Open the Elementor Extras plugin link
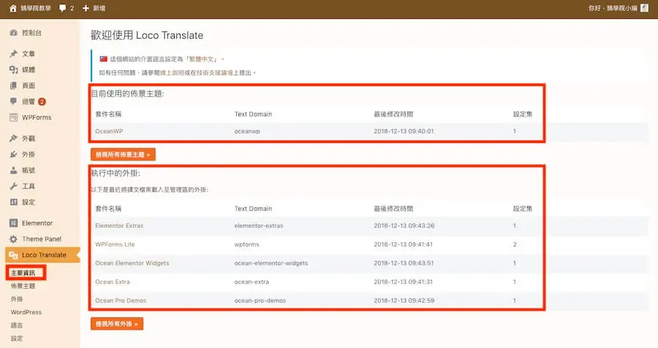Screen dimensions: 658x348 (x=119, y=225)
